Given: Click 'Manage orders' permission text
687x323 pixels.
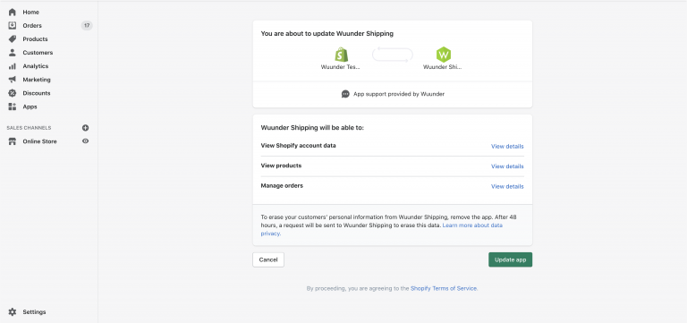Looking at the screenshot, I should pos(282,186).
